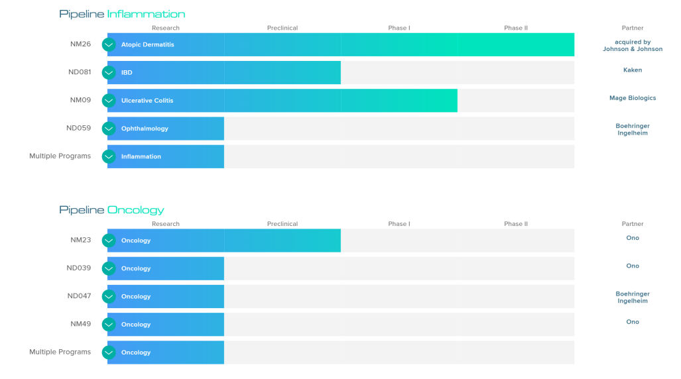Click the ND039 Oncology chevron icon
Viewport: 681px width, 379px height.
(x=109, y=268)
